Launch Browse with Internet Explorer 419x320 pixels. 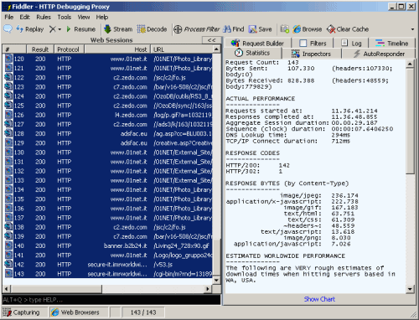308,29
